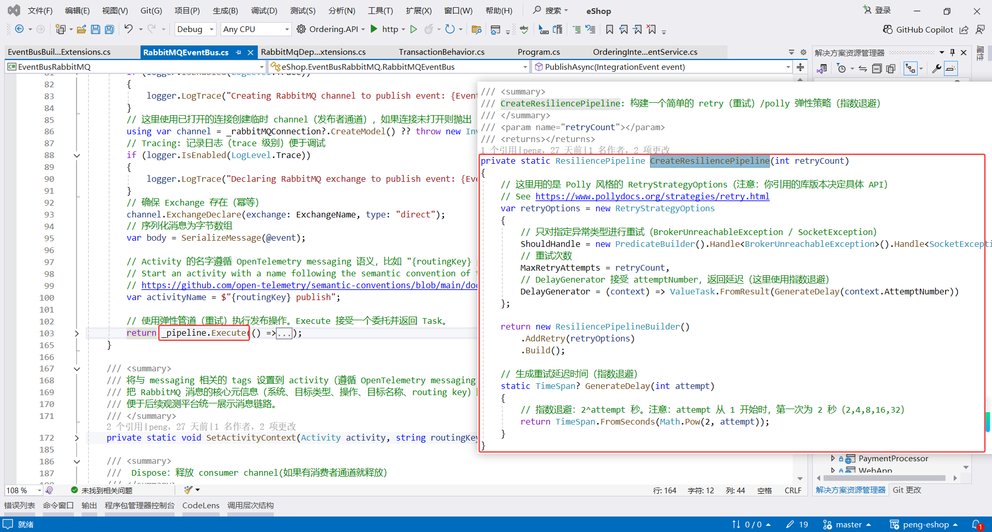Switch to the Program.cs tab

click(x=538, y=52)
